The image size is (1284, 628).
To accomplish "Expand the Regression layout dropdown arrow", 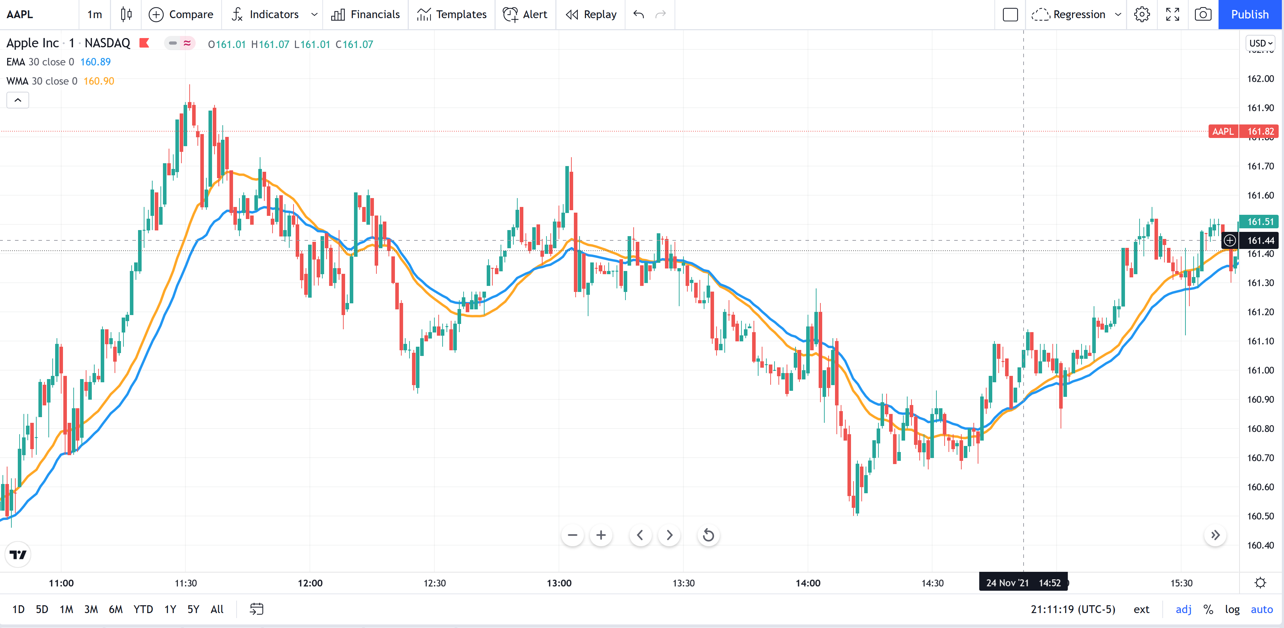I will coord(1118,15).
